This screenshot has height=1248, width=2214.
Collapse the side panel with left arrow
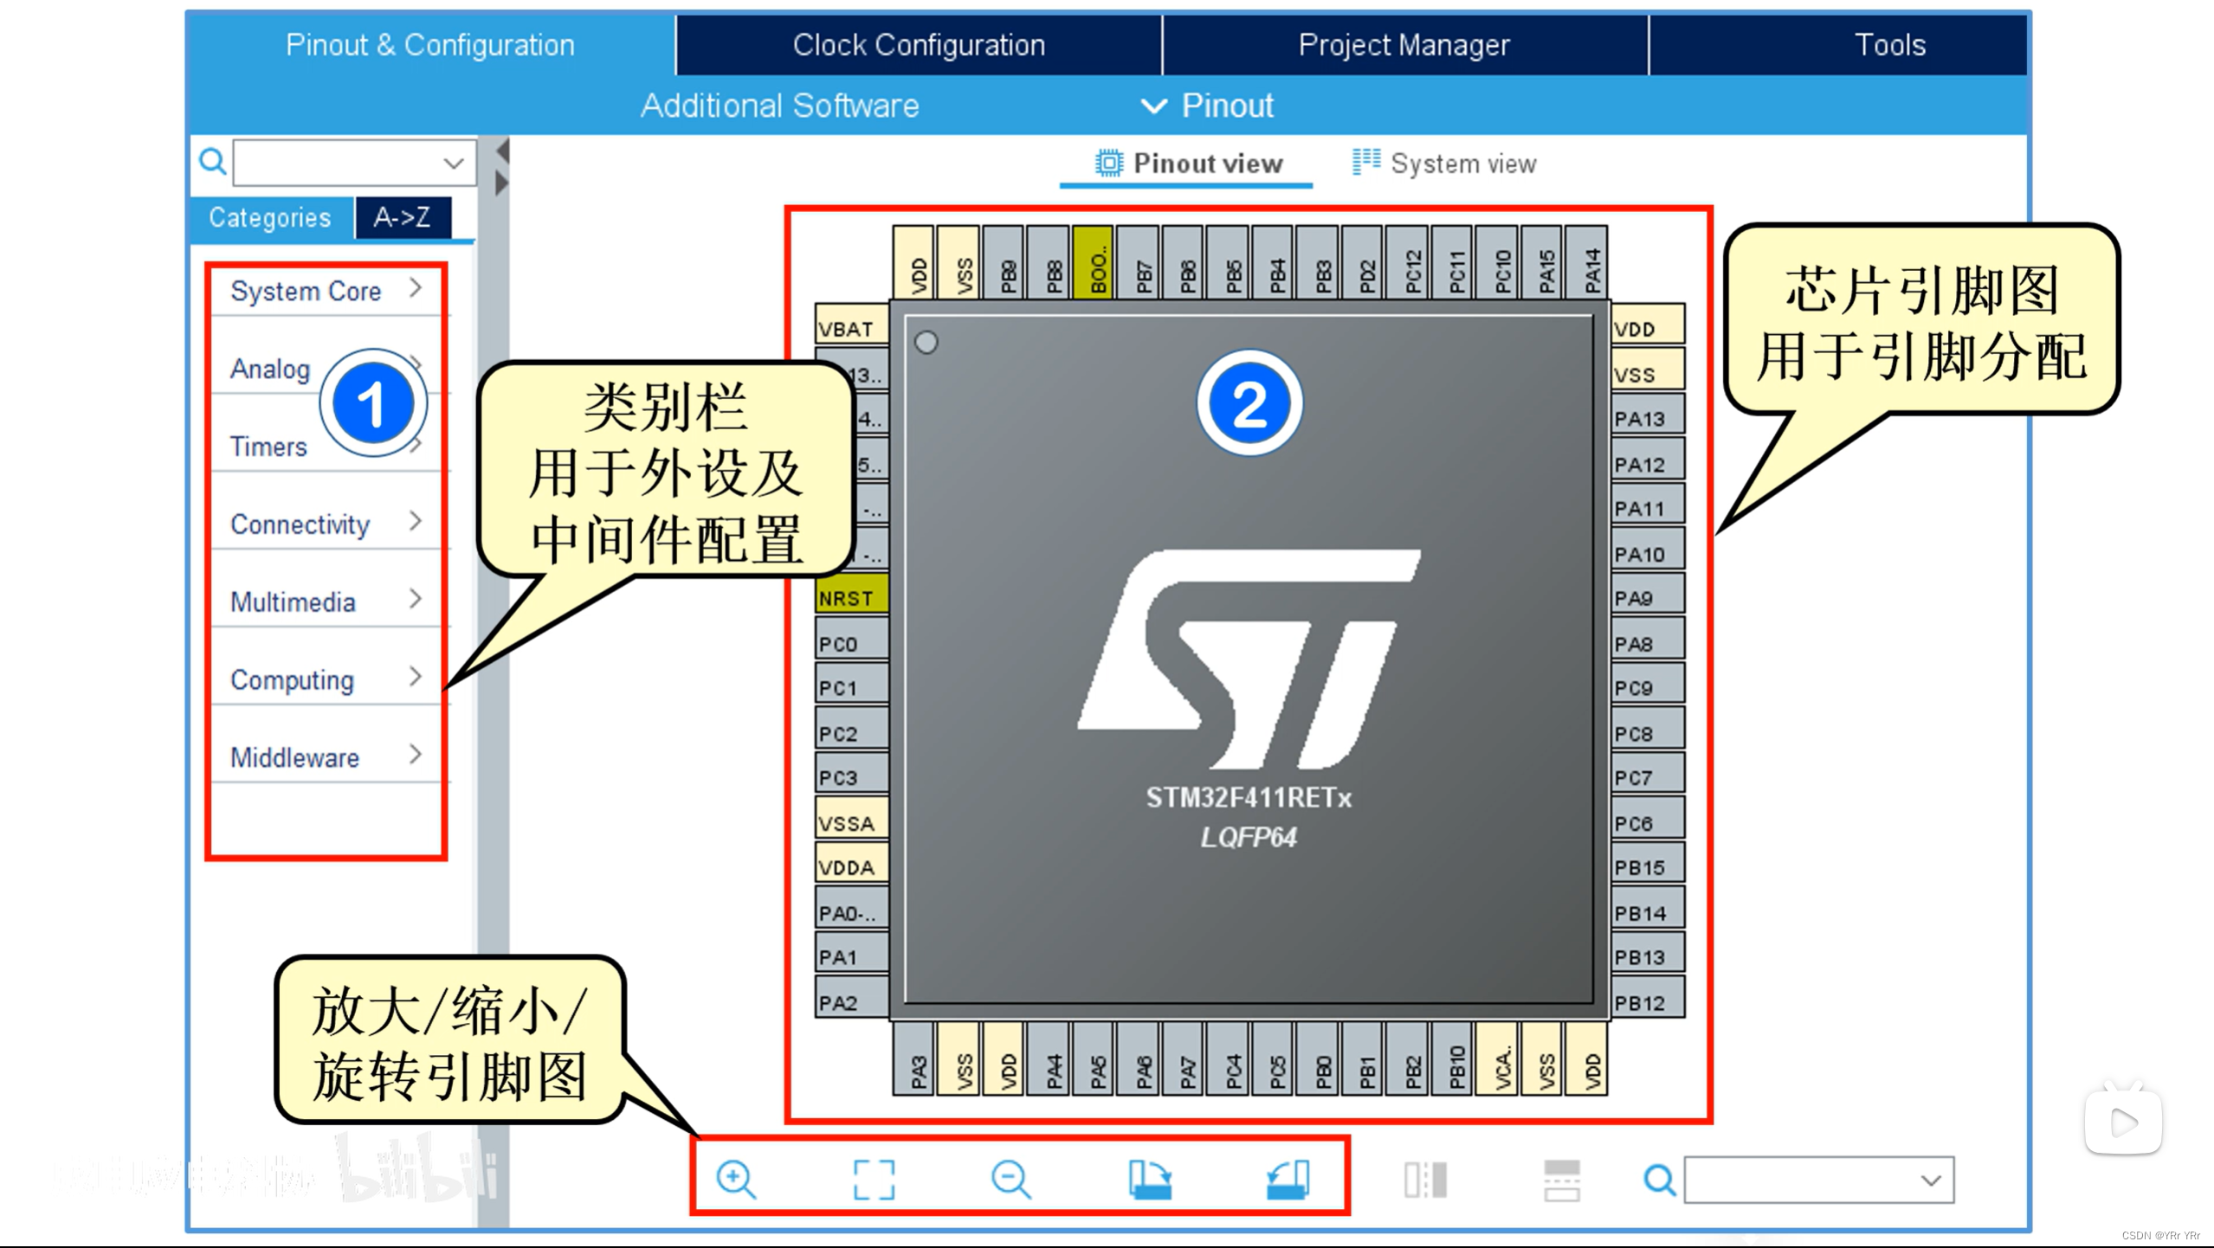(x=501, y=151)
